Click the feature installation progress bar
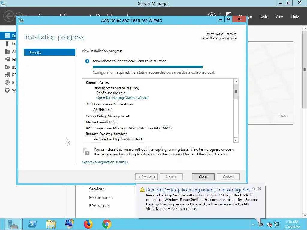The image size is (307, 230). pos(148,67)
